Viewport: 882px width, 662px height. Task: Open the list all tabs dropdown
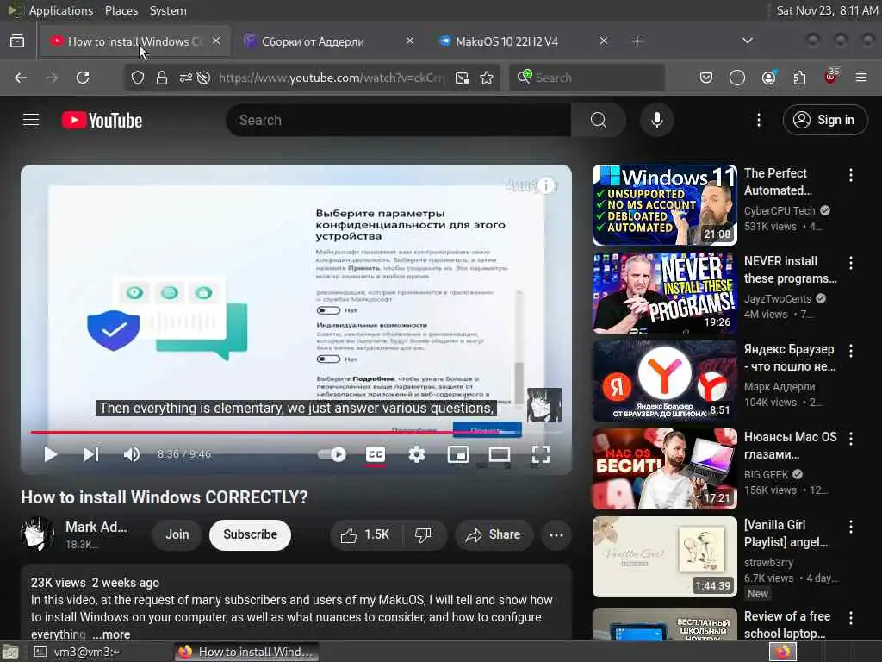point(747,41)
